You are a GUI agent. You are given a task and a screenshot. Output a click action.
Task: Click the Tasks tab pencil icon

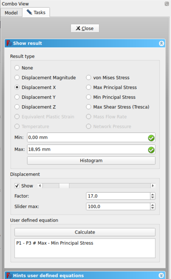[29, 12]
